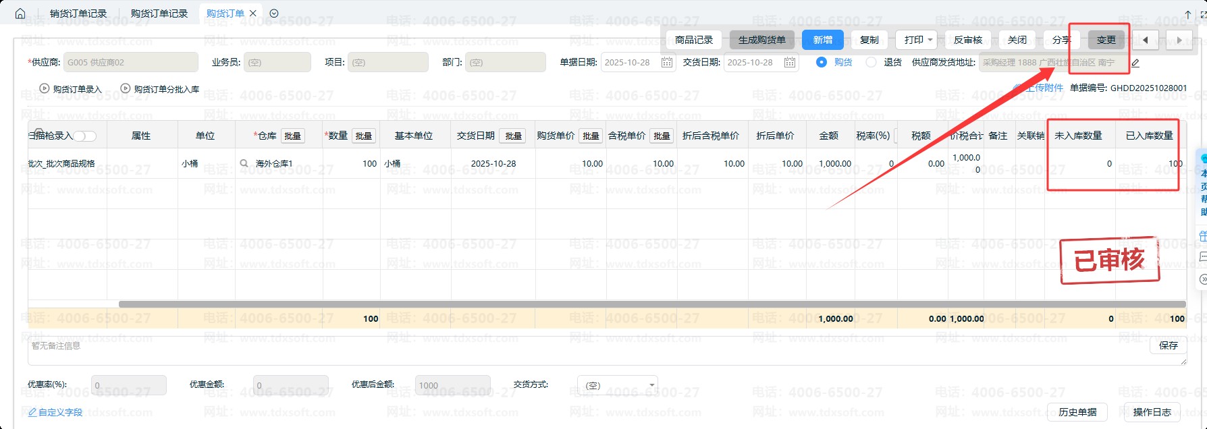1207x429 pixels.
Task: Select the 购货 radio button
Action: click(x=822, y=63)
